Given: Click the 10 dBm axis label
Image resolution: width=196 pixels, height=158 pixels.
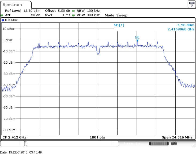Looking at the screenshot, I should click(8, 29).
